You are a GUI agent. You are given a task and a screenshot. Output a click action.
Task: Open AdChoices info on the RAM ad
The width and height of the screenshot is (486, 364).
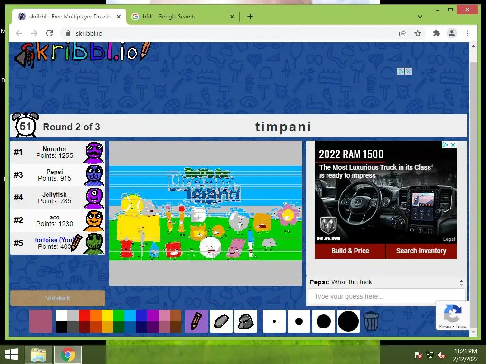[445, 145]
